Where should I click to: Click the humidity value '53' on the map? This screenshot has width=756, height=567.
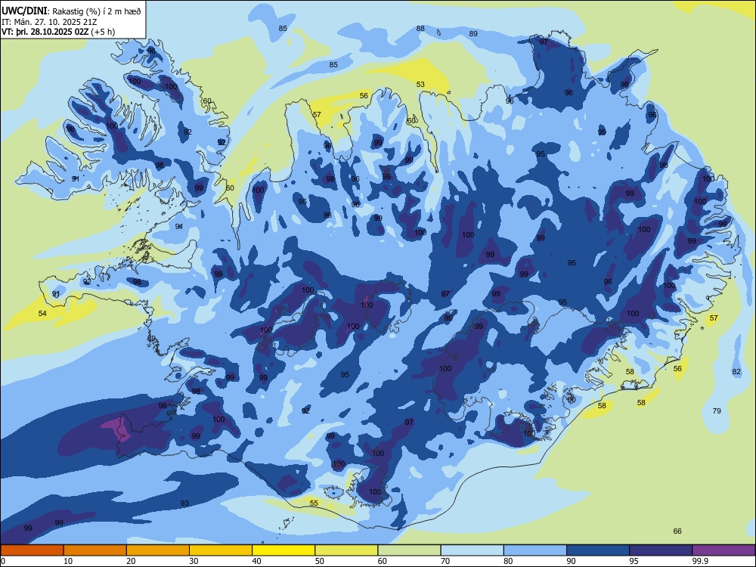(x=420, y=85)
